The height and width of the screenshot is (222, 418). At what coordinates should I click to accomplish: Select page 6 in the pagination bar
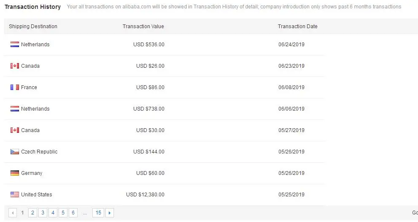(x=73, y=213)
